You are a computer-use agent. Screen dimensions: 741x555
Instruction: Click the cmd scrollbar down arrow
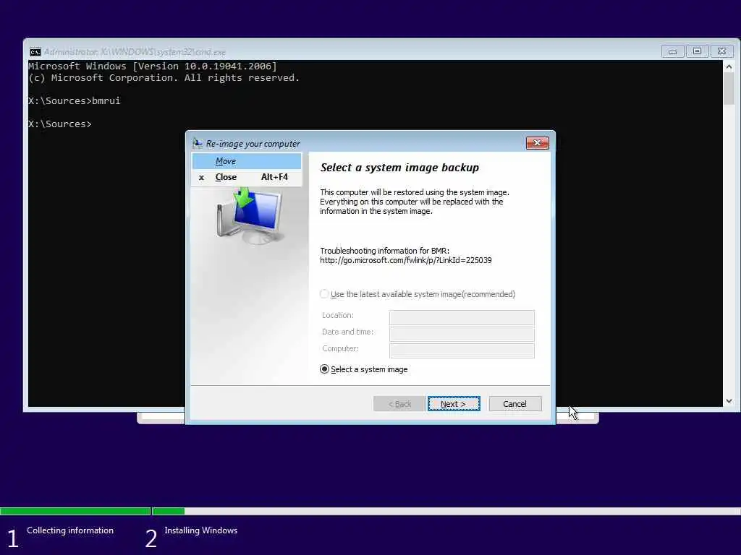[x=729, y=400]
